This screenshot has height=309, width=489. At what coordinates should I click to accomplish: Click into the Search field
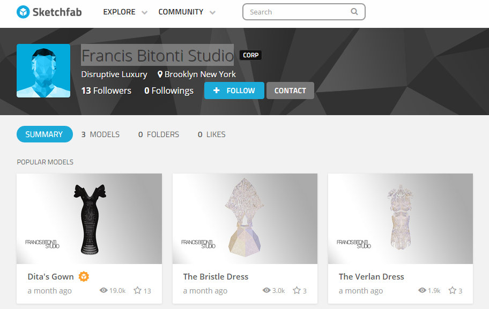point(304,12)
